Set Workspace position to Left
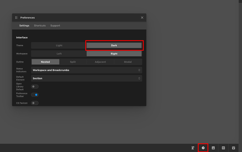The height and width of the screenshot is (152, 242). click(x=59, y=54)
